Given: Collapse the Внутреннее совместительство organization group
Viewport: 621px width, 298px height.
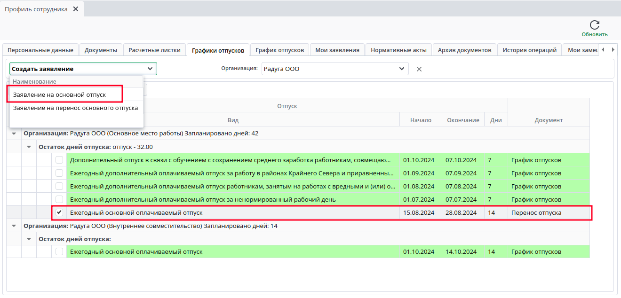Looking at the screenshot, I should pos(14,226).
